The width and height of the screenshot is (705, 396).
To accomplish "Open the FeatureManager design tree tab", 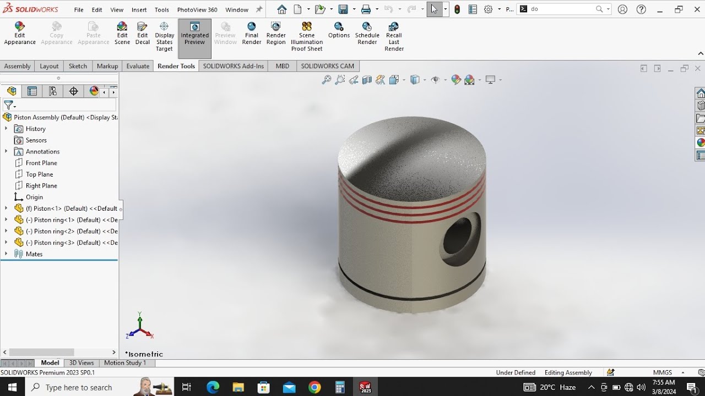I will [12, 91].
